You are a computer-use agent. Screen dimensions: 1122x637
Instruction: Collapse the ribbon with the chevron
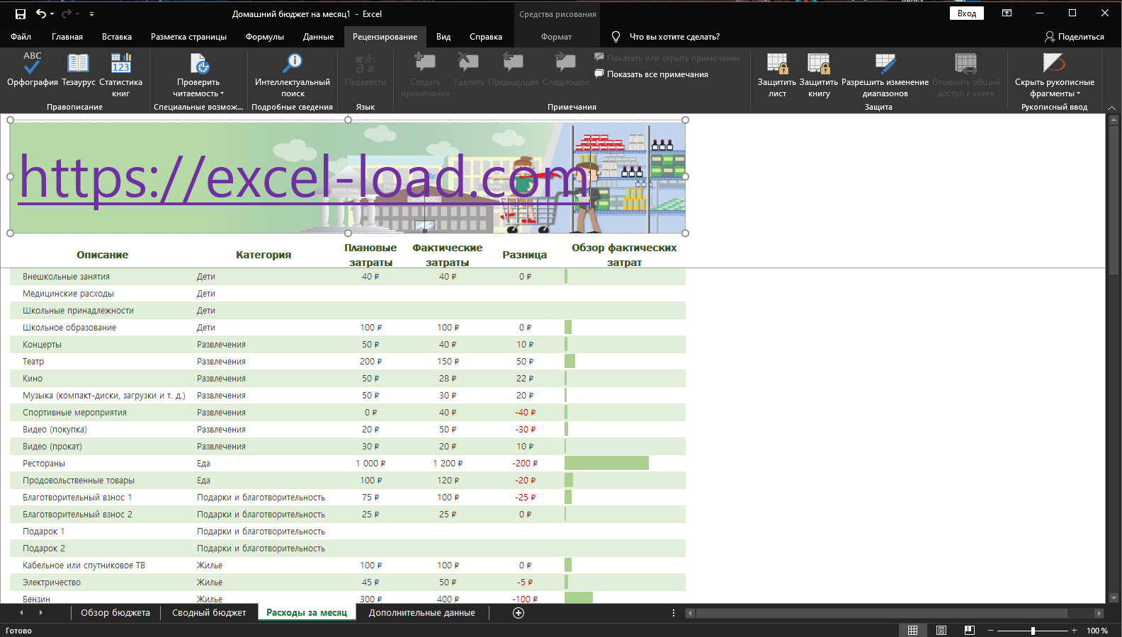[x=1111, y=108]
